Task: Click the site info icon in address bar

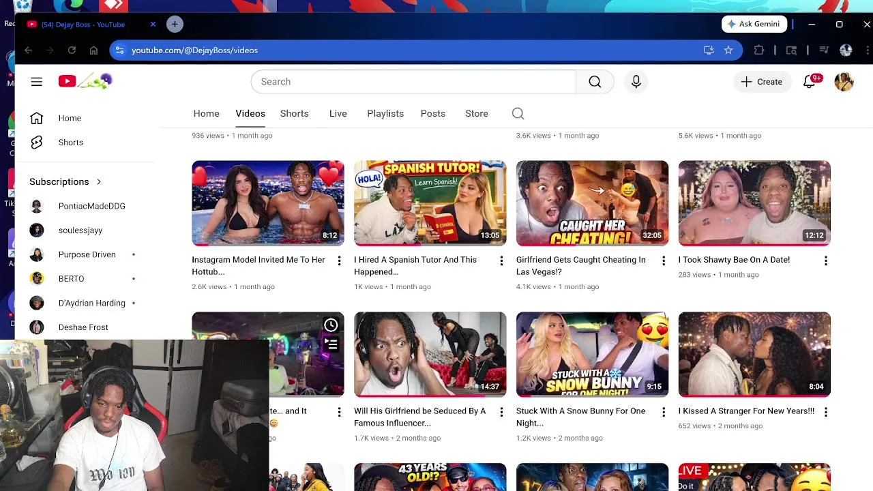Action: click(x=120, y=50)
